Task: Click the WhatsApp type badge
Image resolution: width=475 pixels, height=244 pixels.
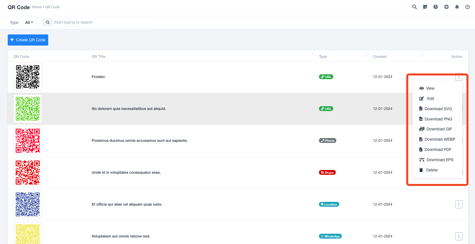Action: 330,236
